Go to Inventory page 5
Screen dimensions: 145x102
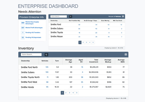pos(77,93)
